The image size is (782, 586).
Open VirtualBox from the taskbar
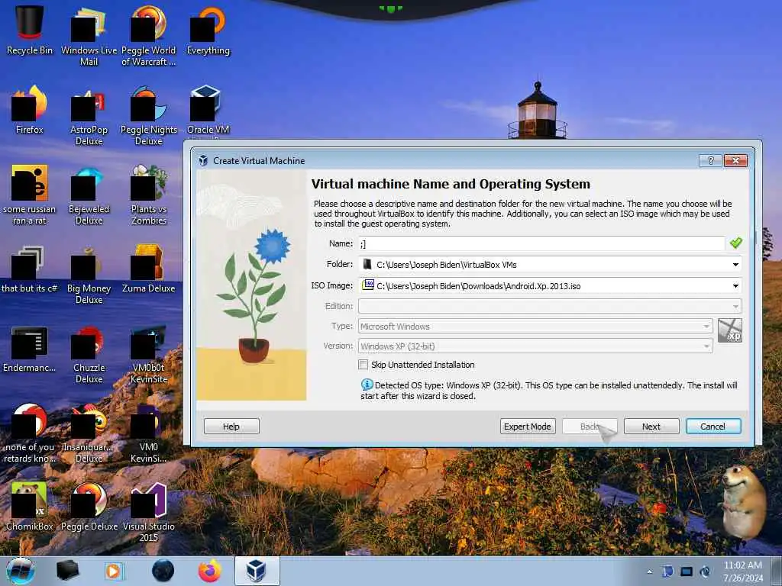[x=257, y=571]
